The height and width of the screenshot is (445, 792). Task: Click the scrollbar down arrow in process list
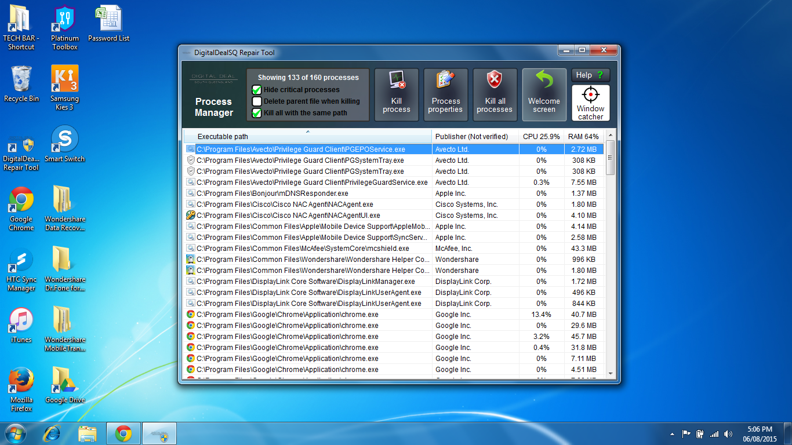click(611, 373)
